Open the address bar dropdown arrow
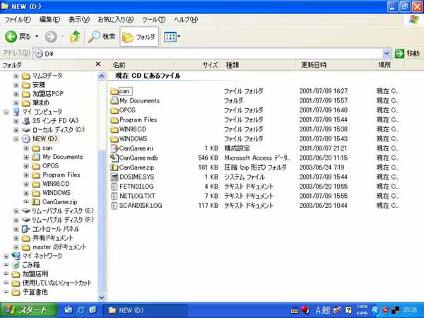 tap(387, 53)
